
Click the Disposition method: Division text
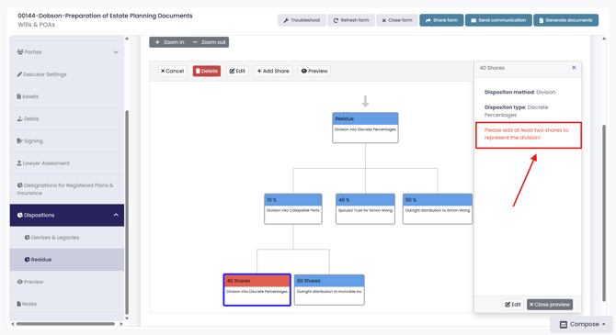519,92
